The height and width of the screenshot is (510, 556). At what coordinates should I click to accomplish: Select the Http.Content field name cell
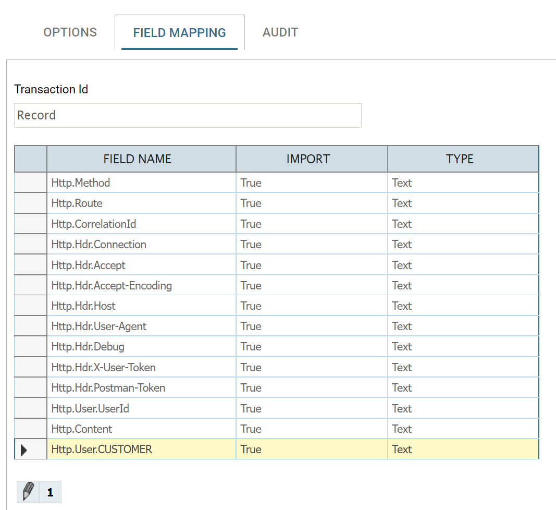(141, 429)
